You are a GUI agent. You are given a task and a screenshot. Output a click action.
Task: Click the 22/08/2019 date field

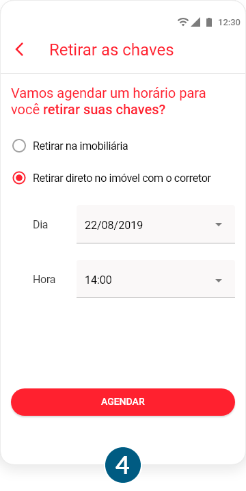[156, 224]
